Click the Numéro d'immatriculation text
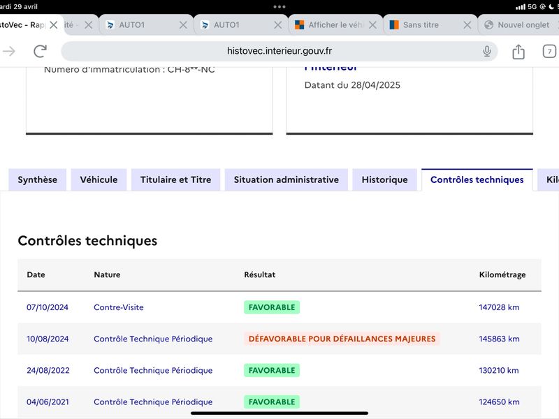 [129, 70]
